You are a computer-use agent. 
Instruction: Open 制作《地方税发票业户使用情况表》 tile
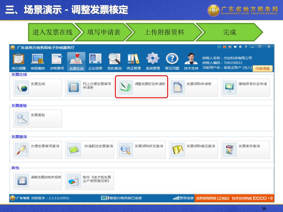(x=90, y=181)
